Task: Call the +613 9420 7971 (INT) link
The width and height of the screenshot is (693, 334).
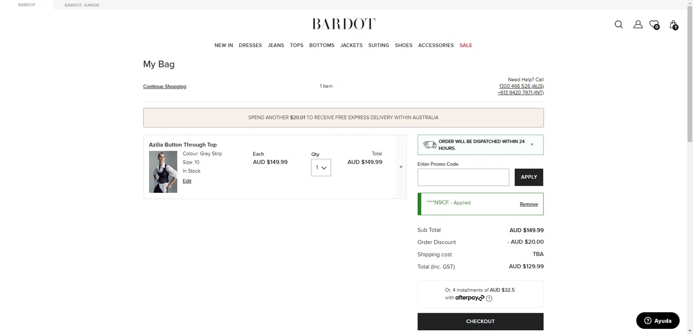Action: tap(521, 93)
